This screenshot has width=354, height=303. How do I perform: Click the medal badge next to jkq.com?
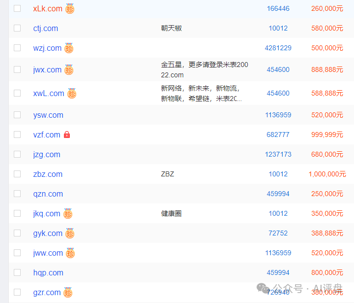tap(68, 214)
